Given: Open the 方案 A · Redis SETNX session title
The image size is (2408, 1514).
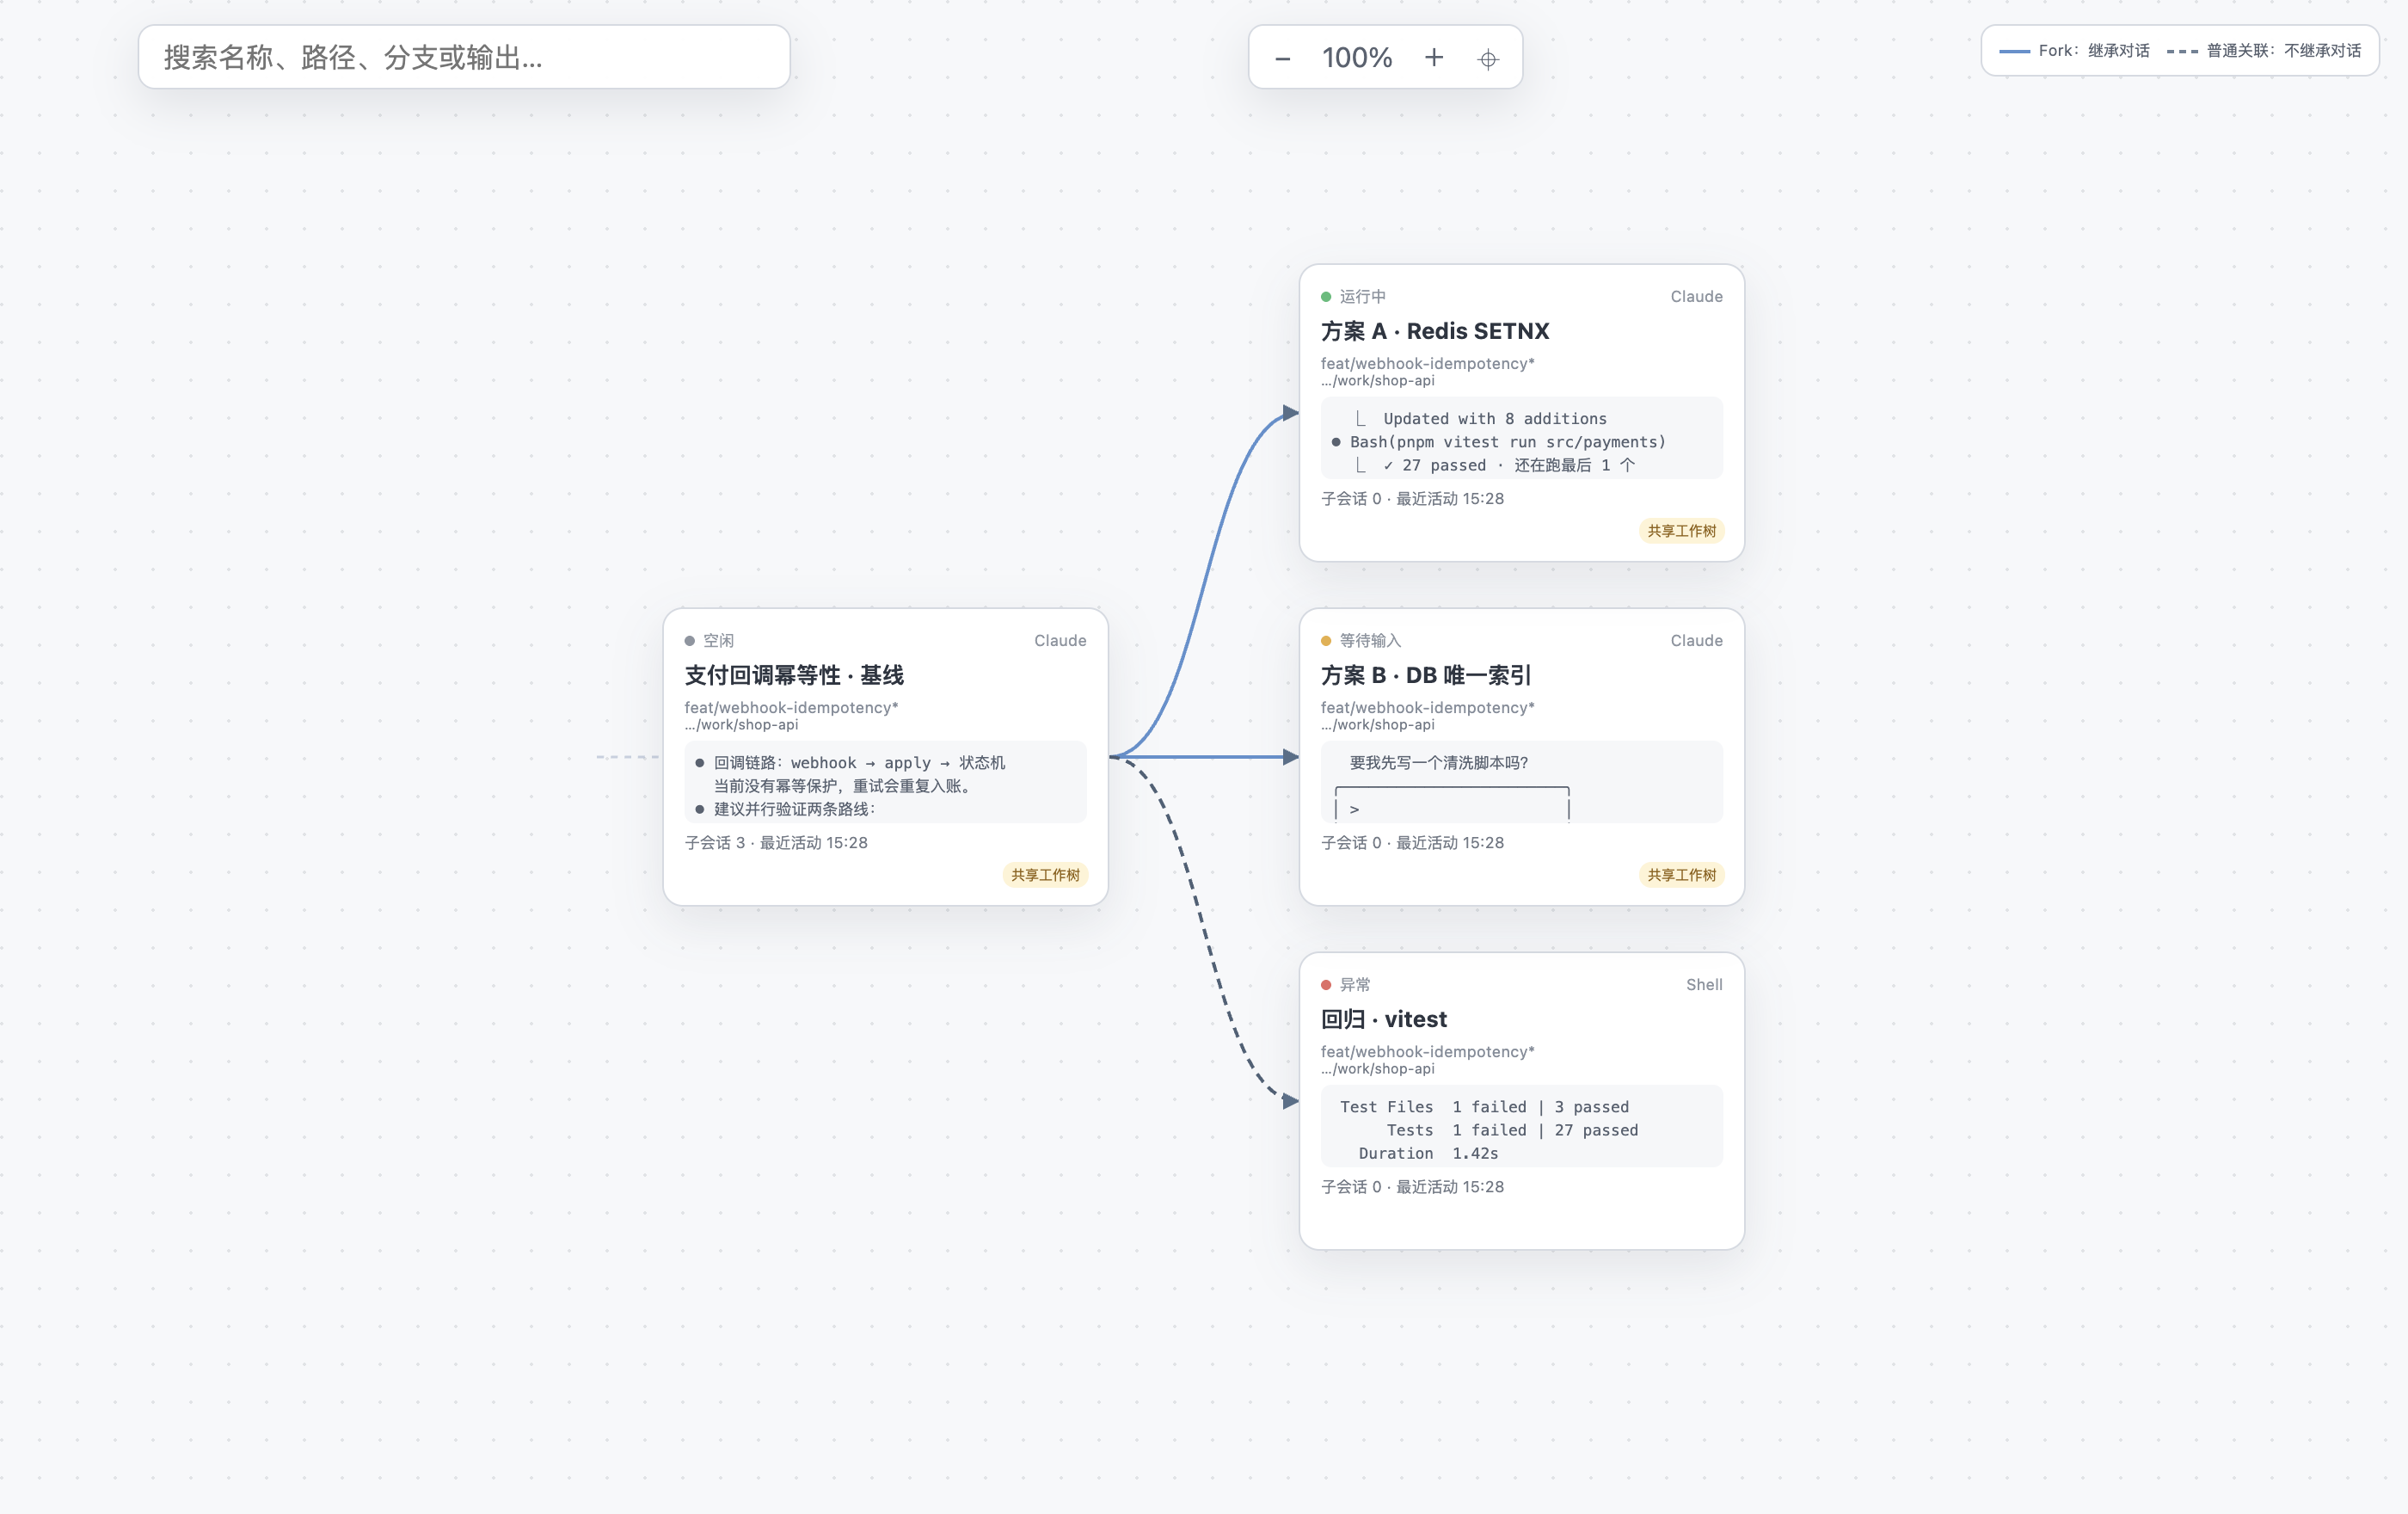Looking at the screenshot, I should [1435, 331].
